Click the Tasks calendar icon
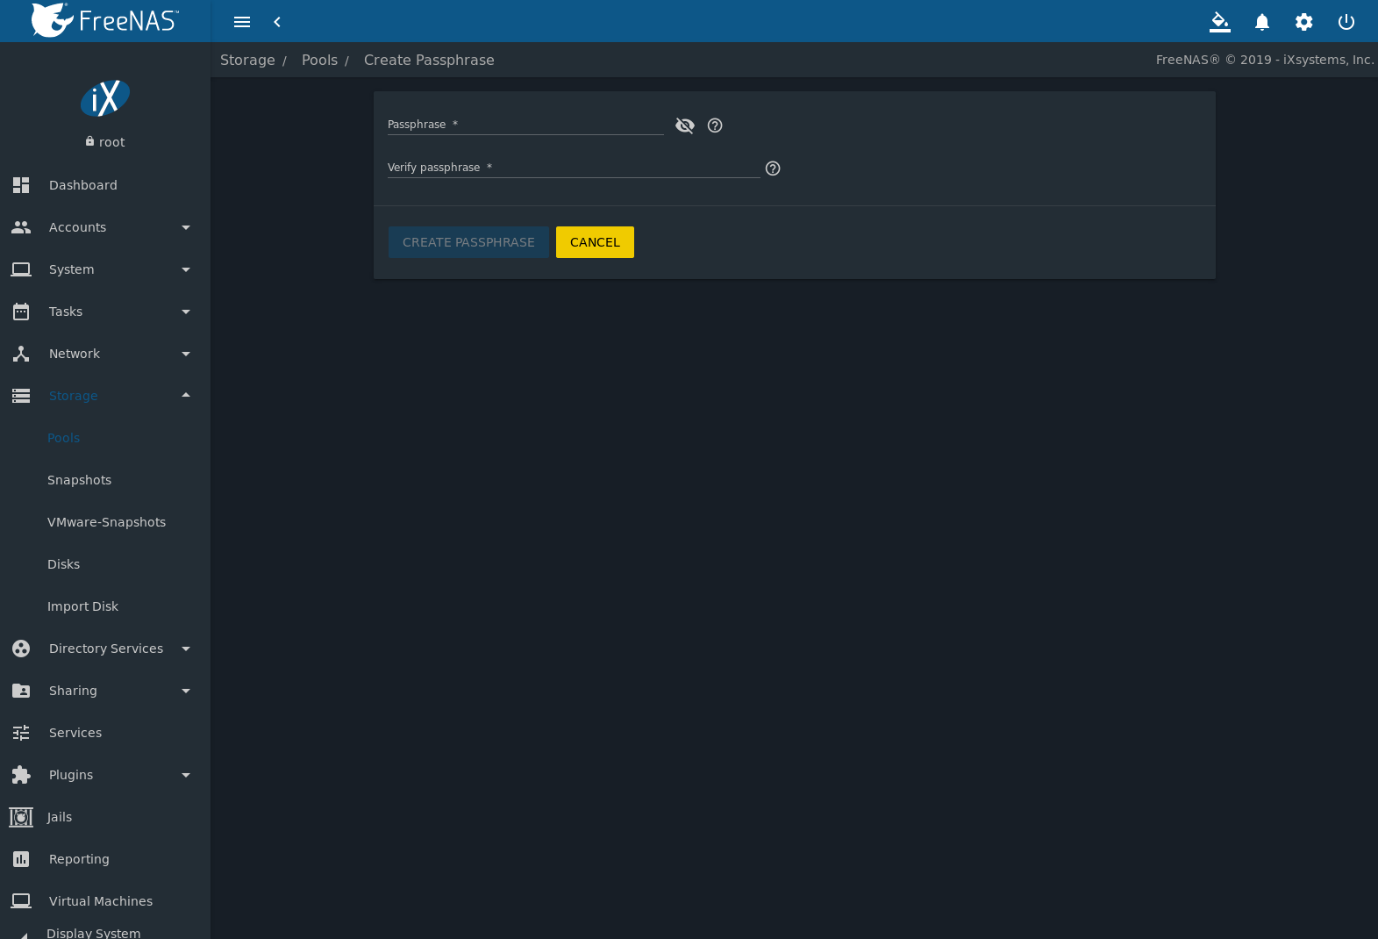This screenshot has height=939, width=1378. coord(21,312)
